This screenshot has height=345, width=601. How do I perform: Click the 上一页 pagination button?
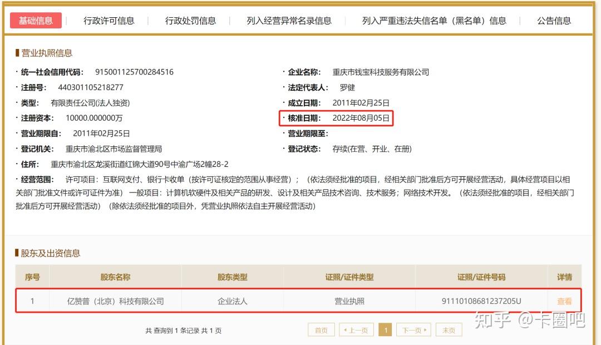tap(356, 330)
